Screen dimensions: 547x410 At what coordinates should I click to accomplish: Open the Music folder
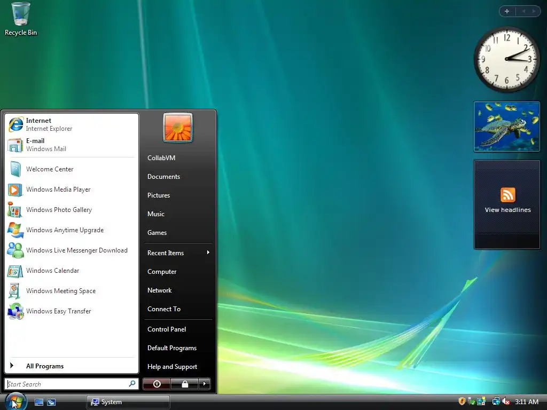point(178,214)
